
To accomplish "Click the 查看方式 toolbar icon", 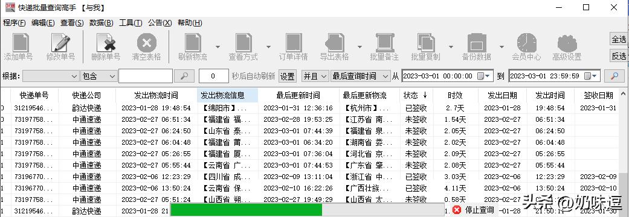I will click(x=244, y=42).
